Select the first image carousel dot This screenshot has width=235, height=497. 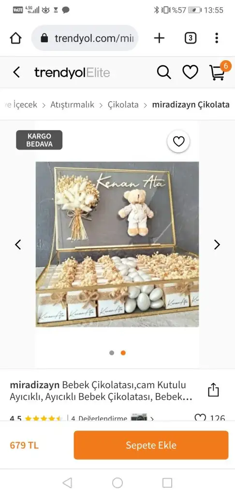pyautogui.click(x=112, y=353)
